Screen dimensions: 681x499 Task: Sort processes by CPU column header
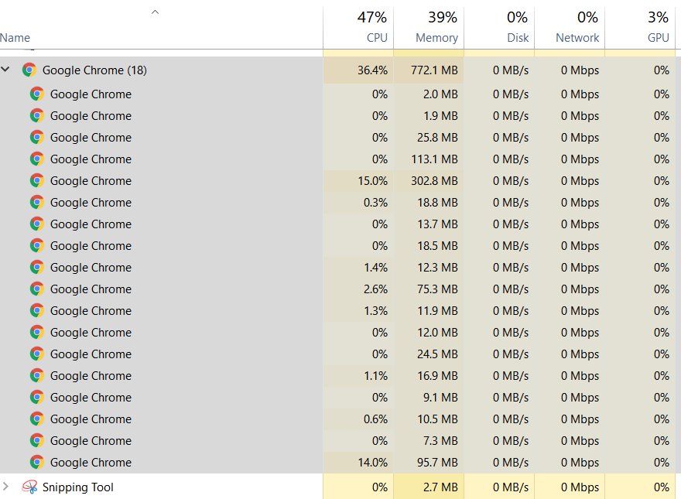tap(359, 27)
